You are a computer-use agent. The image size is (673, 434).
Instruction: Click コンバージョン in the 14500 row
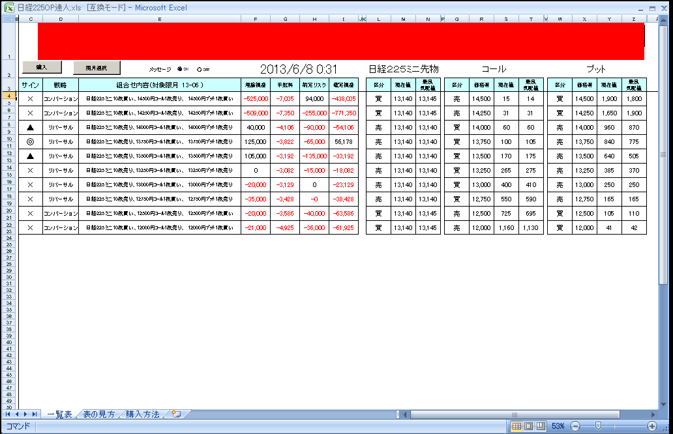point(61,98)
